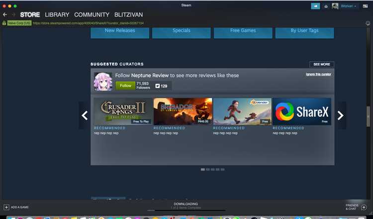This screenshot has width=373, height=219.
Task: Open the Blitzivan account dropdown
Action: tap(349, 6)
